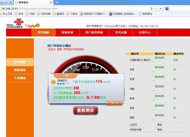This screenshot has height=137, width=190.
Task: Open the navigation item left of 用户使用帮助
Action: click(x=67, y=32)
